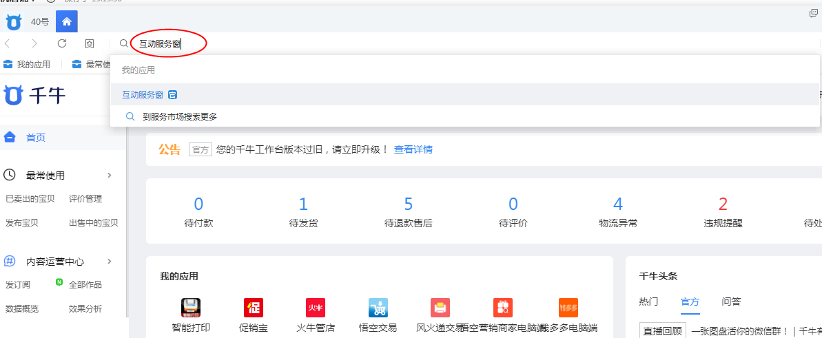Image resolution: width=822 pixels, height=338 pixels.
Task: Reload the page with refresh icon
Action: pyautogui.click(x=62, y=43)
